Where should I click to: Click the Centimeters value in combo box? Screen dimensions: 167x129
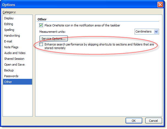143,31
